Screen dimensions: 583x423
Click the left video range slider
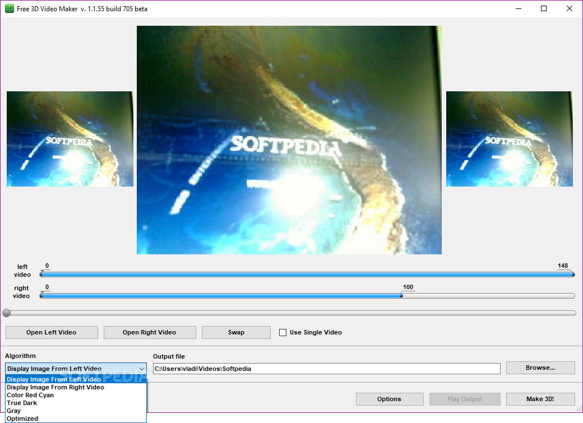307,275
